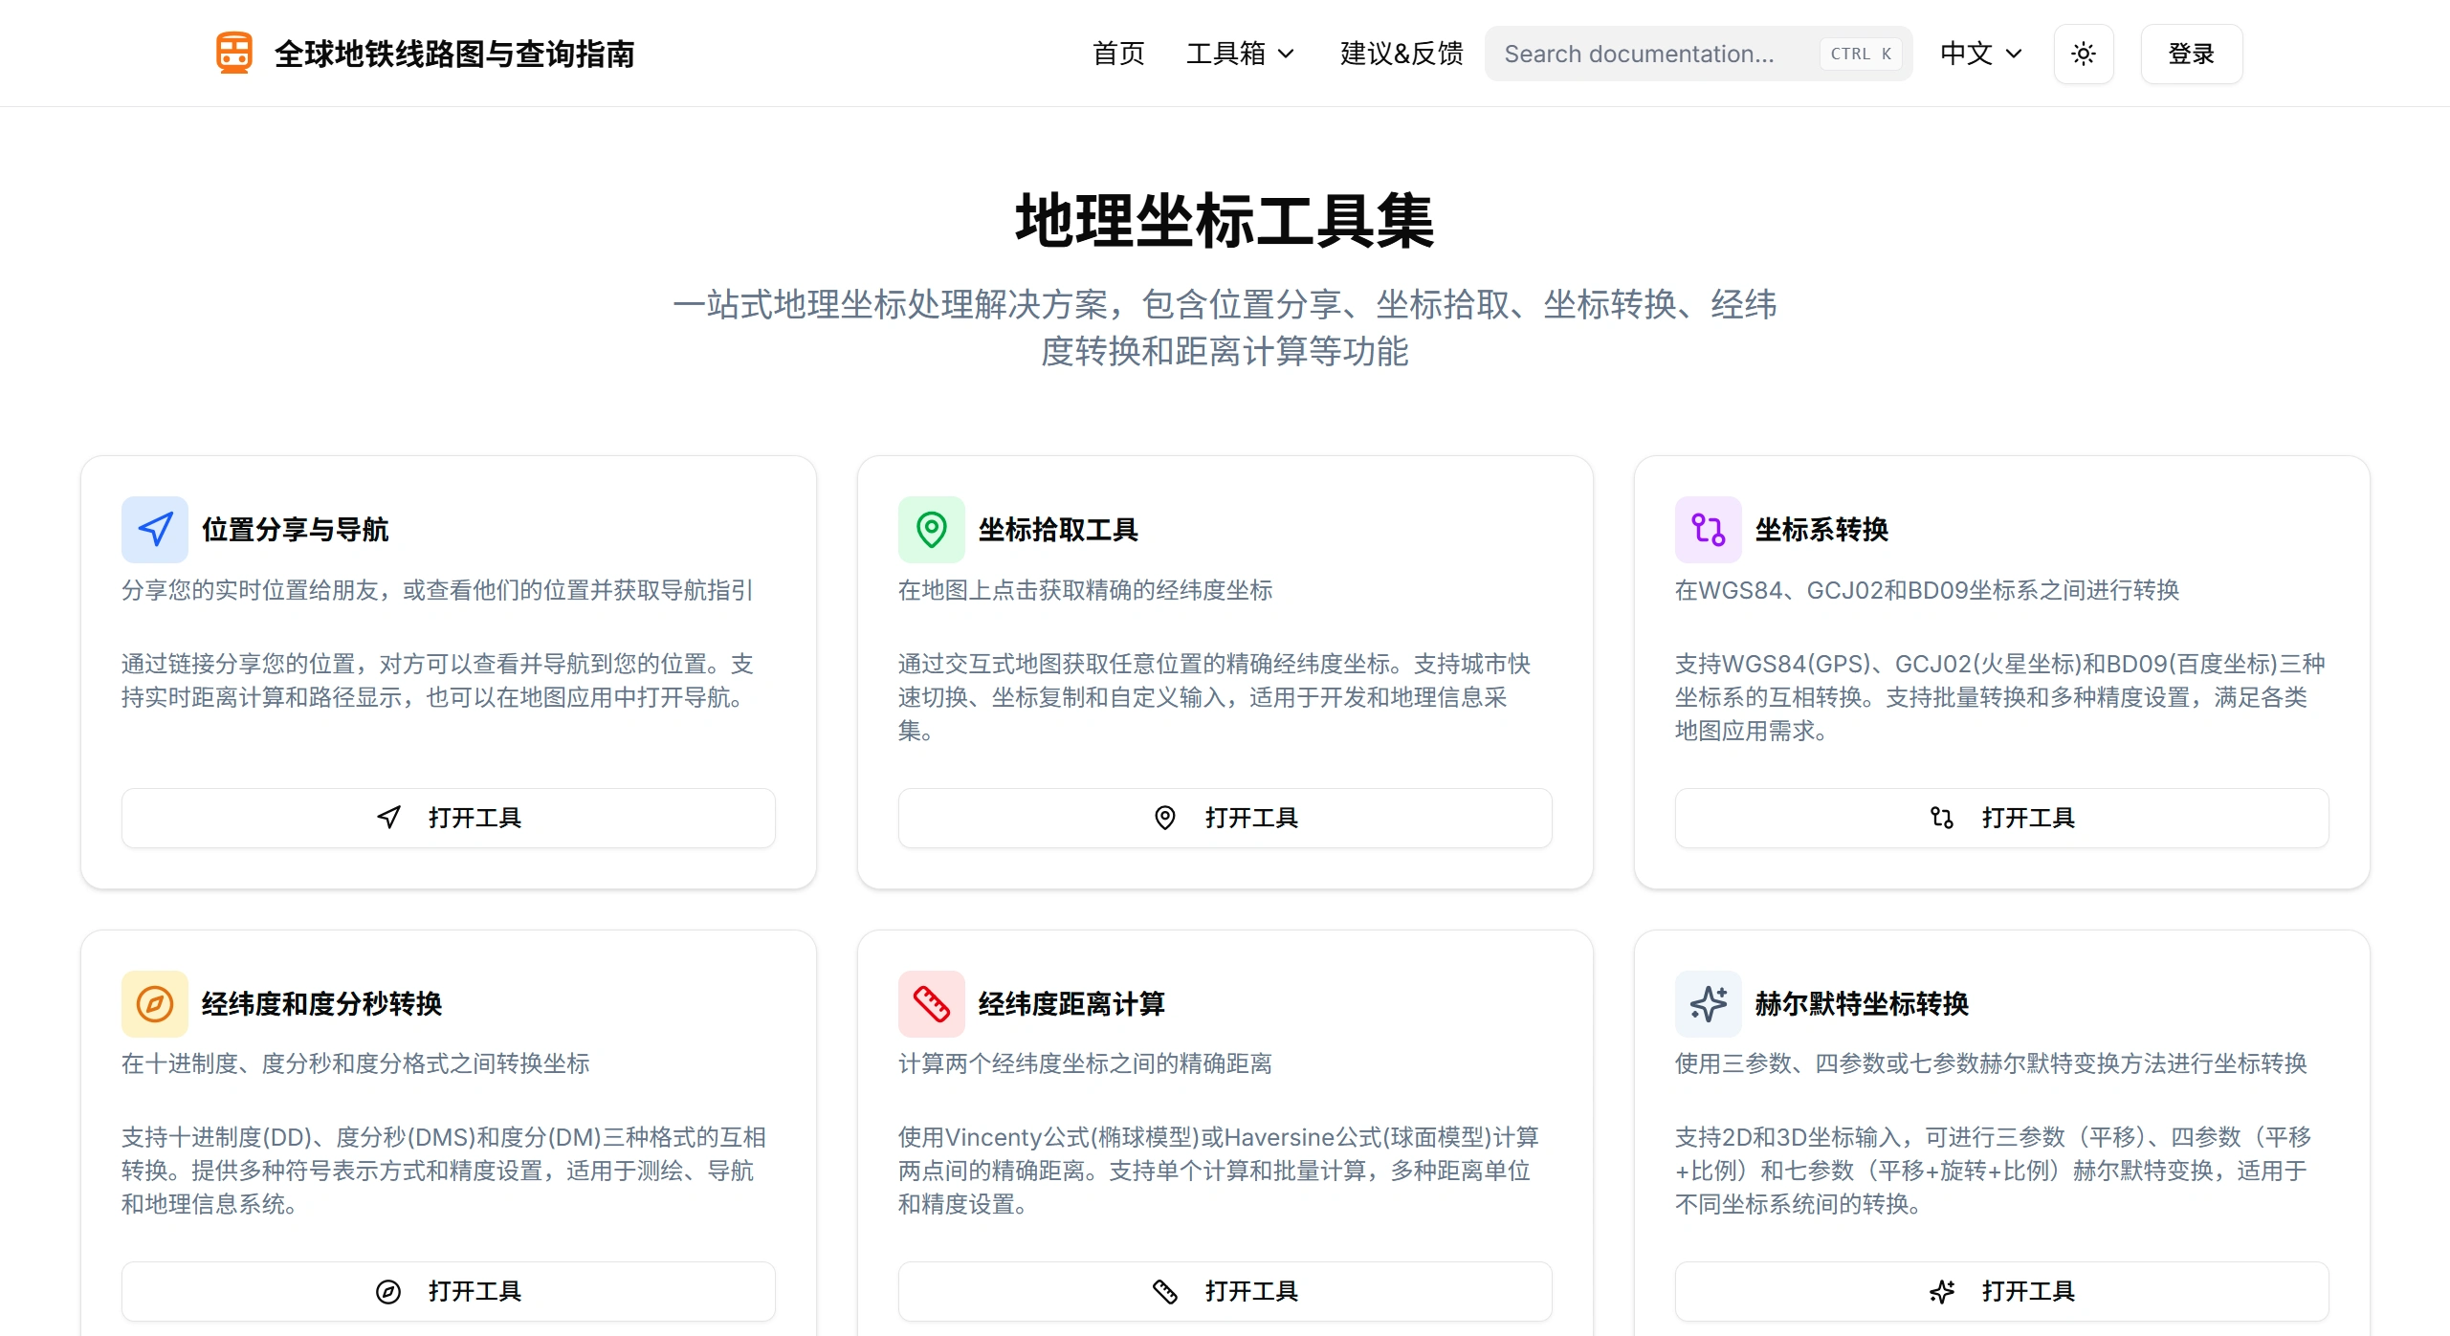Click the 坐标系转换 conversion icon

(1708, 529)
